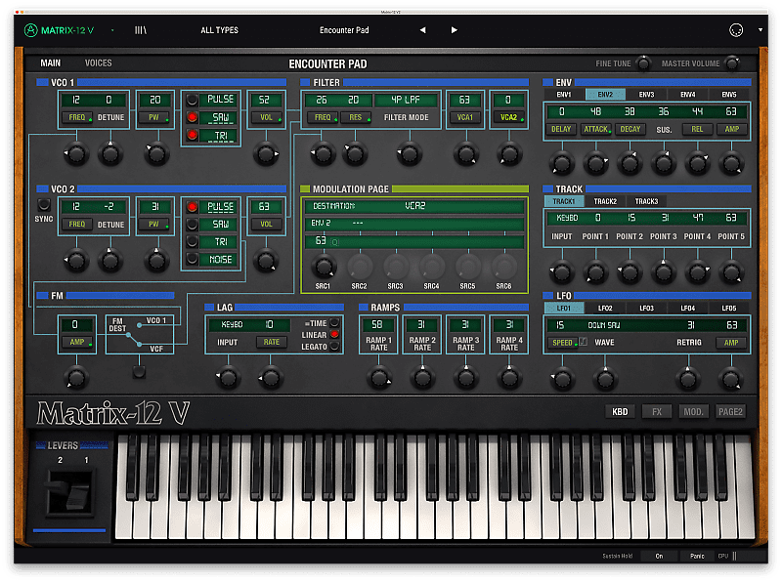
Task: Click the MIDI connectivity icon top right
Action: pyautogui.click(x=735, y=28)
